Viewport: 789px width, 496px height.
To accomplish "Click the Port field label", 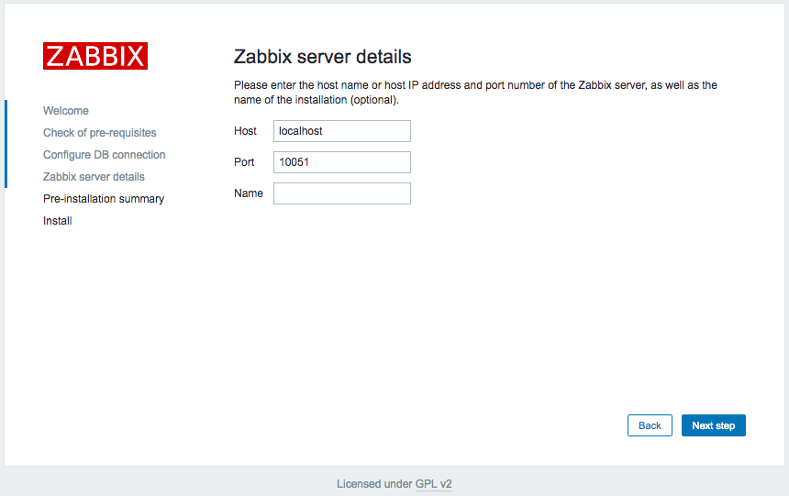I will point(244,162).
